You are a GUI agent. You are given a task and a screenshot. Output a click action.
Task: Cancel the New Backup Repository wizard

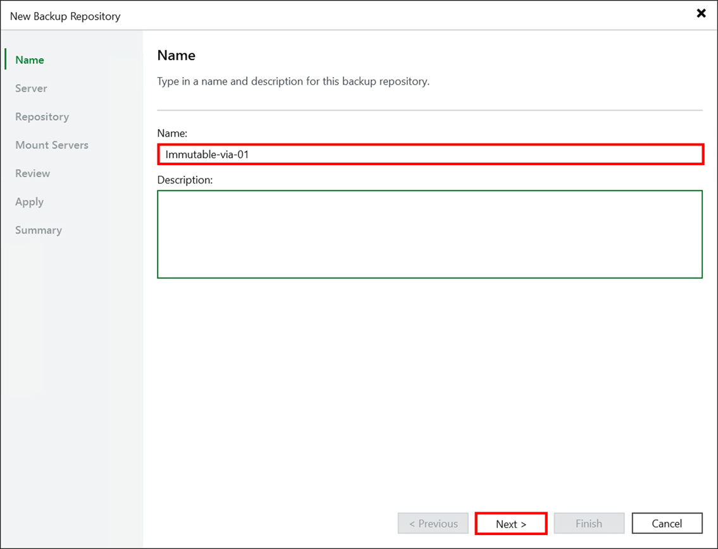click(x=667, y=523)
